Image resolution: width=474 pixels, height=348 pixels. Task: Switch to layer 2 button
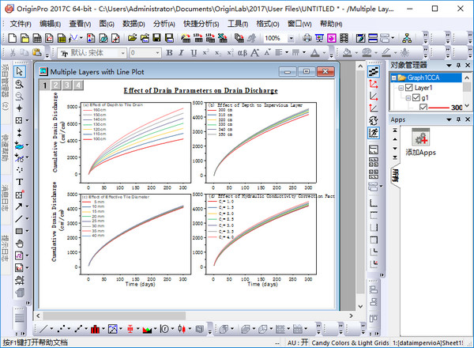[56, 85]
